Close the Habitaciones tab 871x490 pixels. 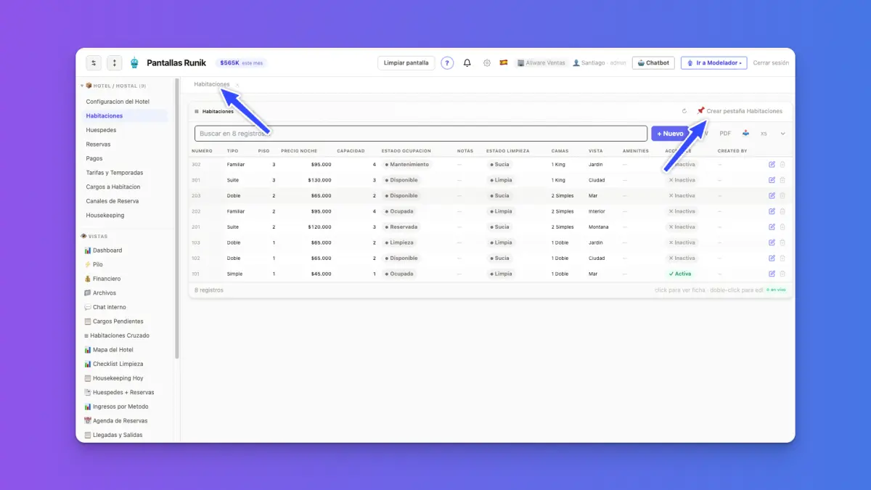237,85
